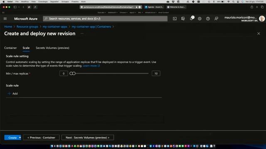Switch to the Welcome to Azure browser tab

click(176, 7)
